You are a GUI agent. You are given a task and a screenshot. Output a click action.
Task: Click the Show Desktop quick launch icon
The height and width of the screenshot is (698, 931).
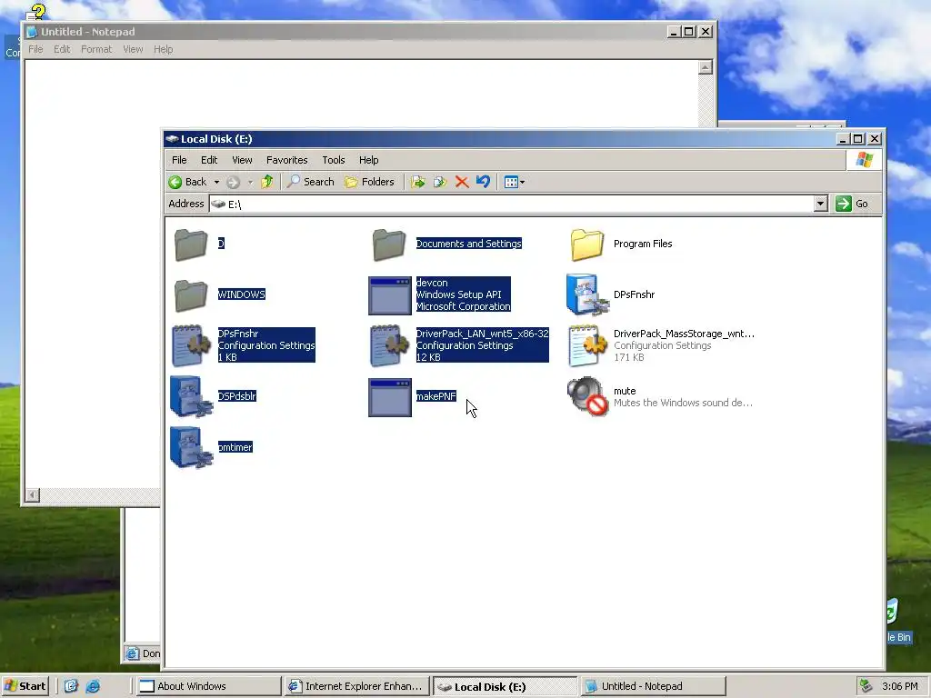pyautogui.click(x=71, y=686)
